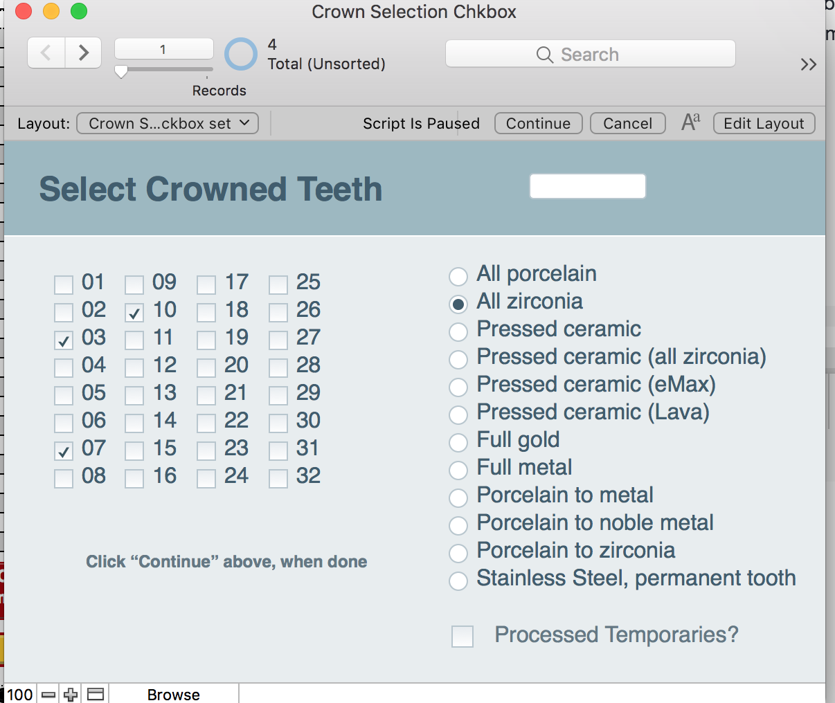Click the text formatting Aa icon

pyautogui.click(x=690, y=122)
